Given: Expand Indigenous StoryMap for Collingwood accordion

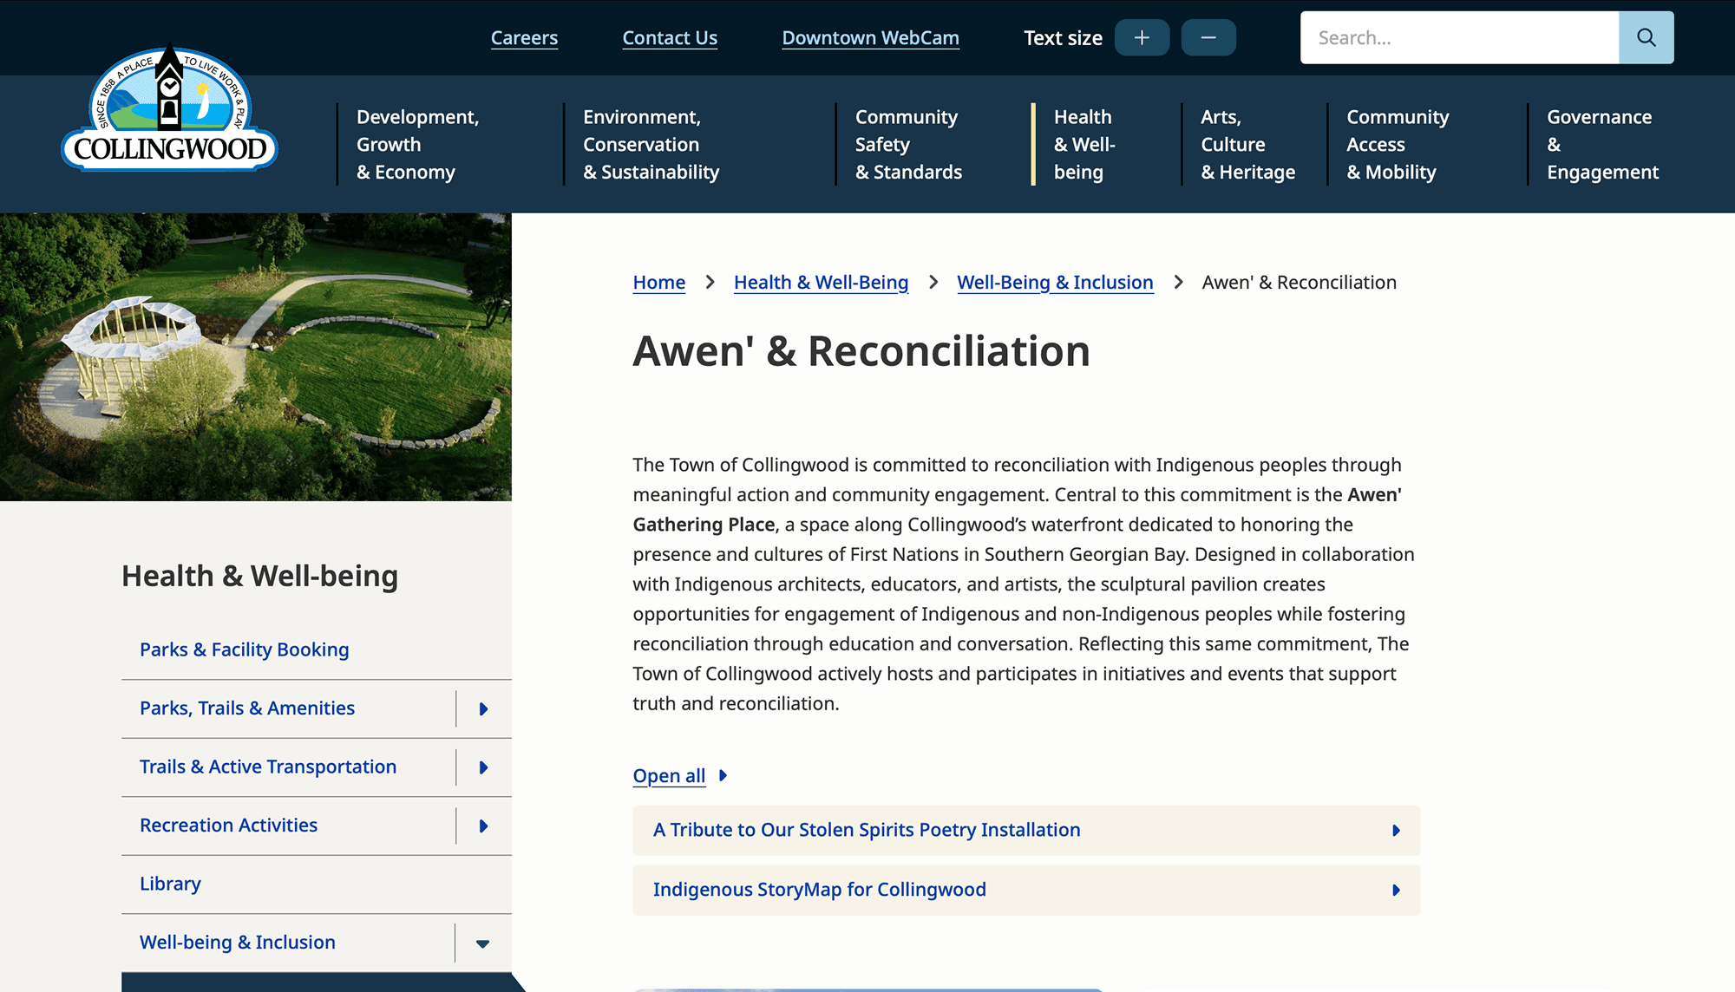Looking at the screenshot, I should click(x=1025, y=890).
